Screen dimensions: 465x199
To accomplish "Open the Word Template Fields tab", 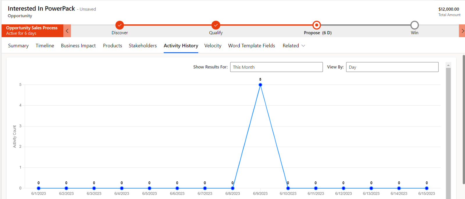I will tap(251, 46).
